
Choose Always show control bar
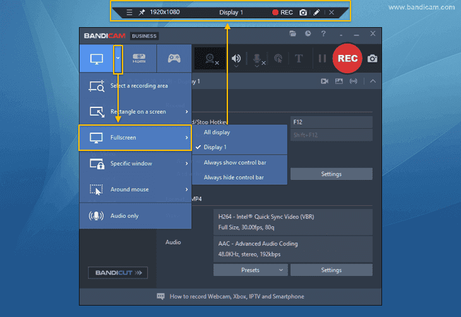click(239, 163)
